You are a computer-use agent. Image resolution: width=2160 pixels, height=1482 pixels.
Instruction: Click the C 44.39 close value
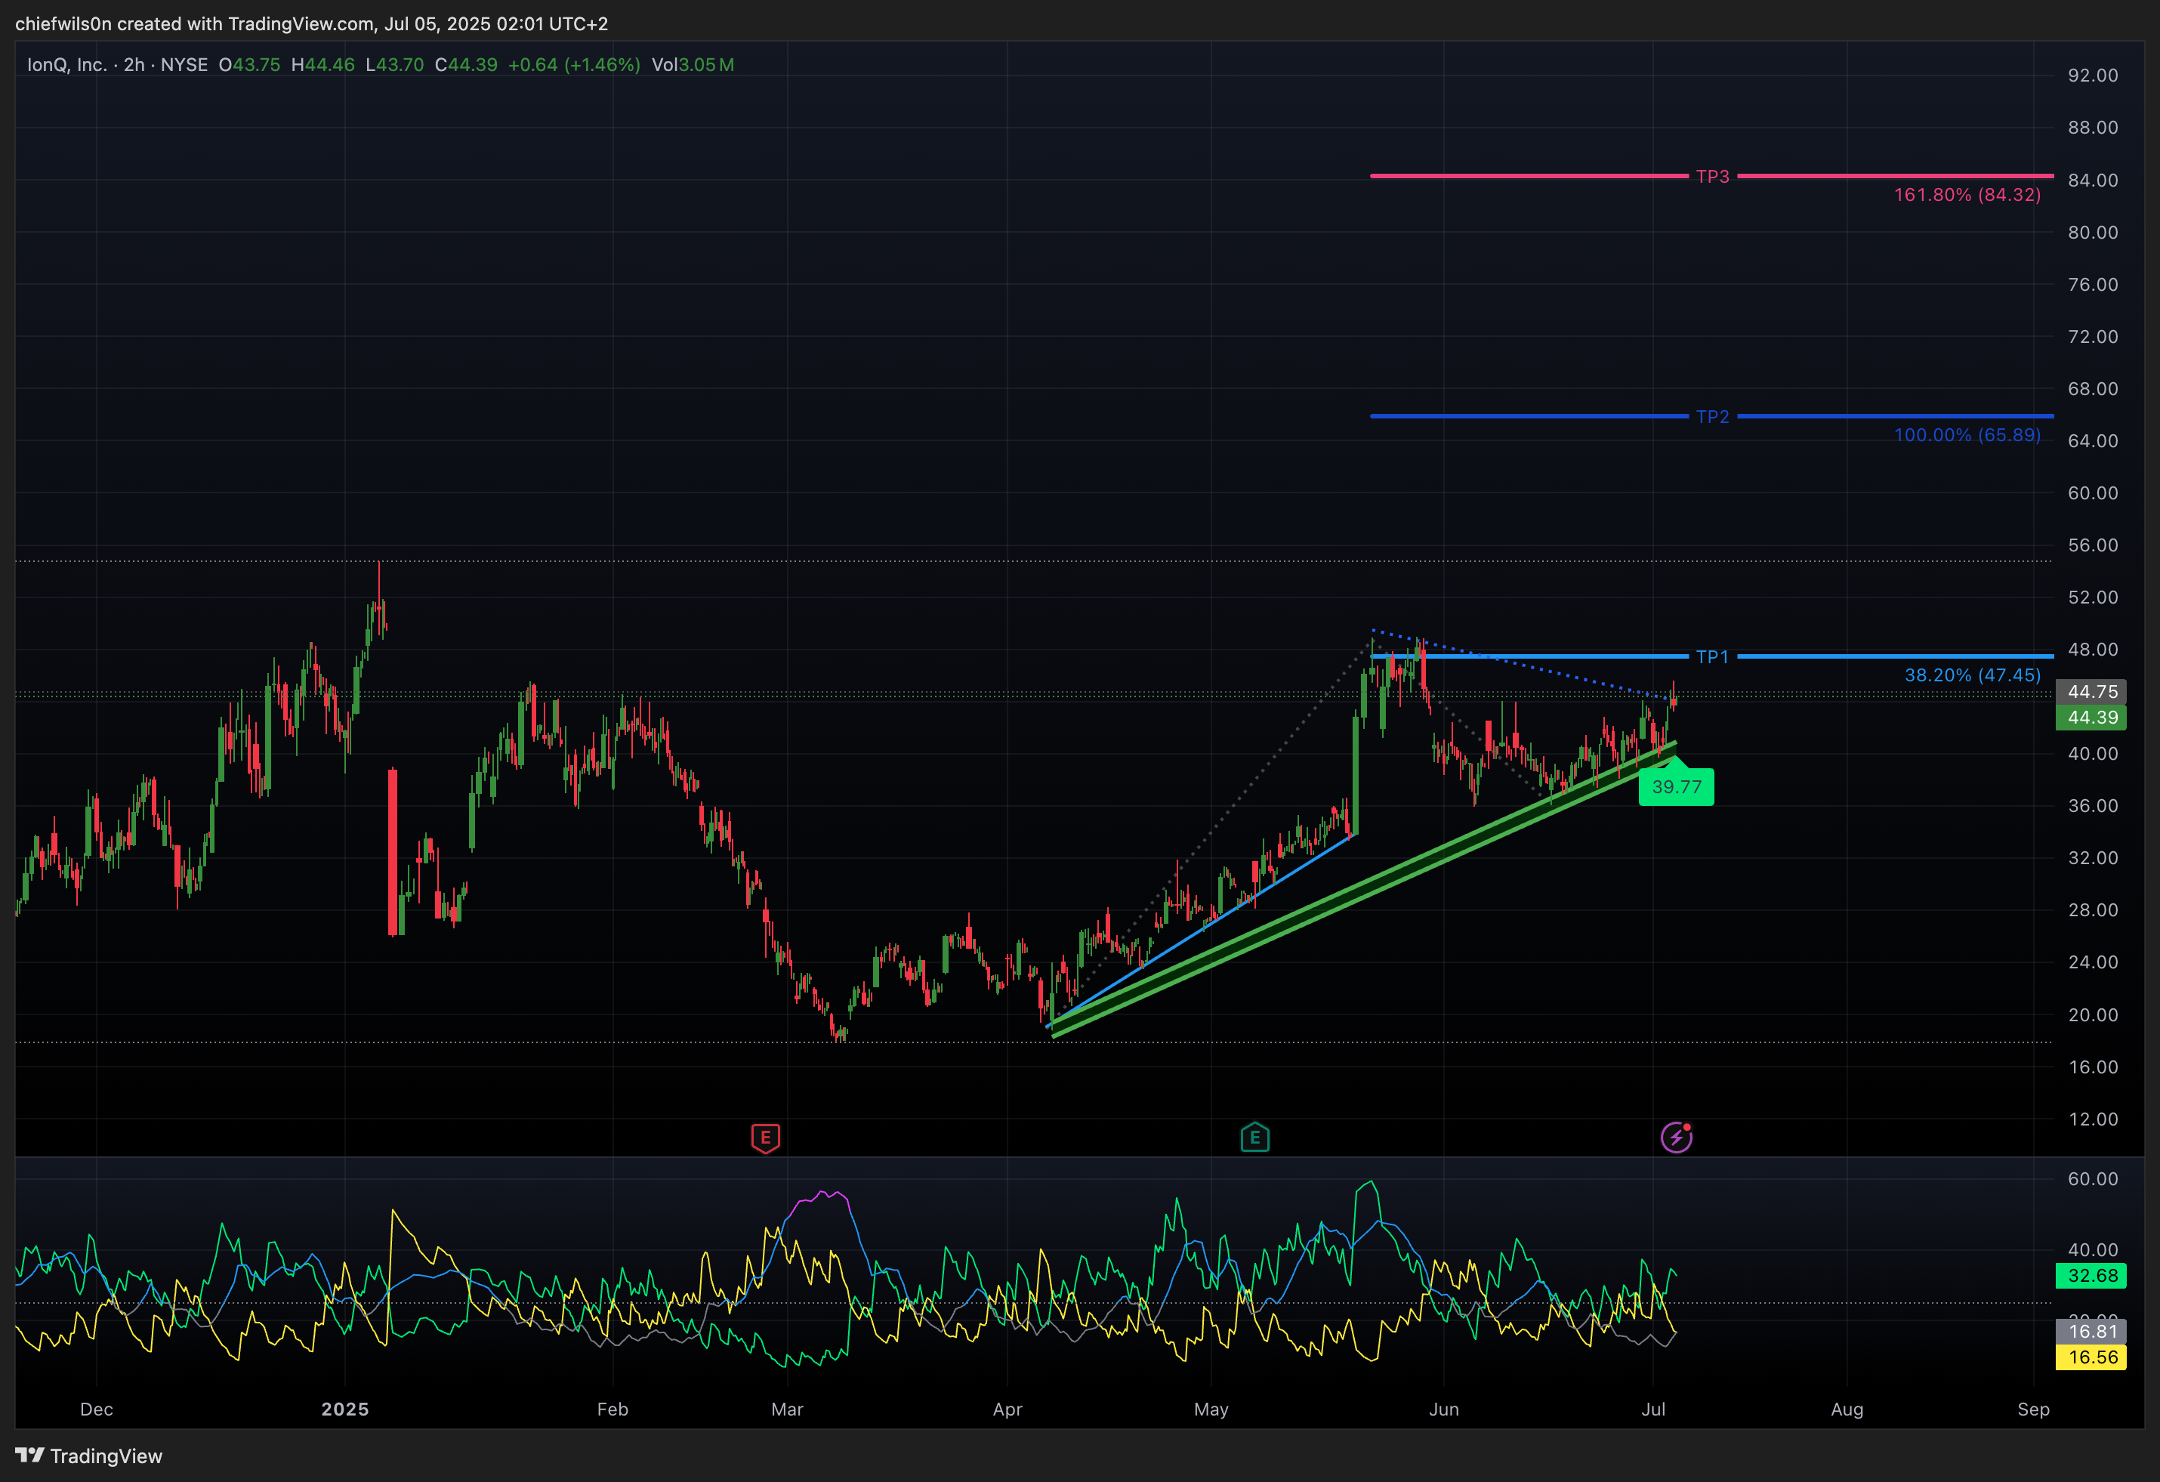(x=466, y=65)
